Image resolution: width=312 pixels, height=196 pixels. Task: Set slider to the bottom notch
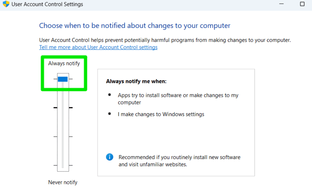[x=63, y=165]
